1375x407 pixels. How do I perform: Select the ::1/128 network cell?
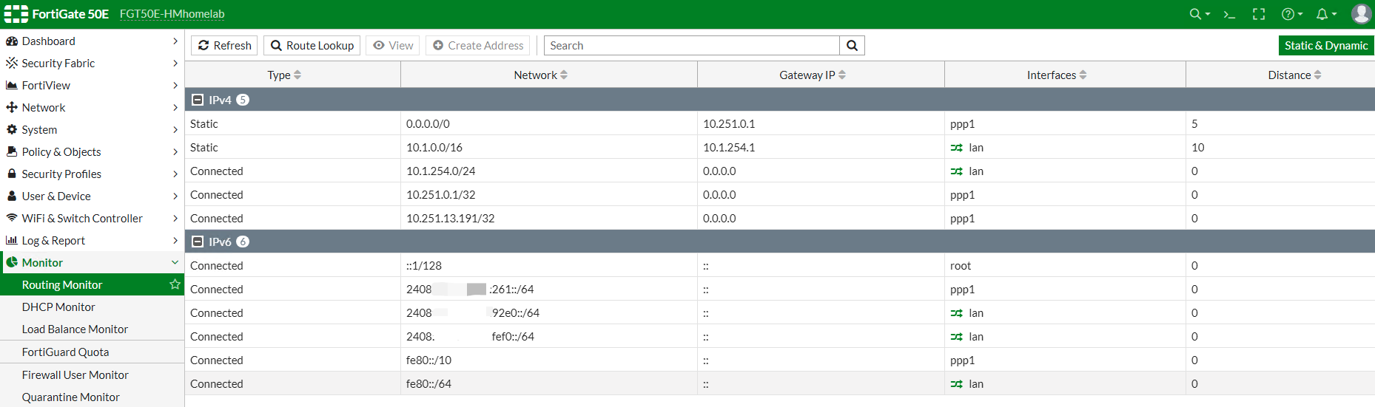tap(549, 266)
